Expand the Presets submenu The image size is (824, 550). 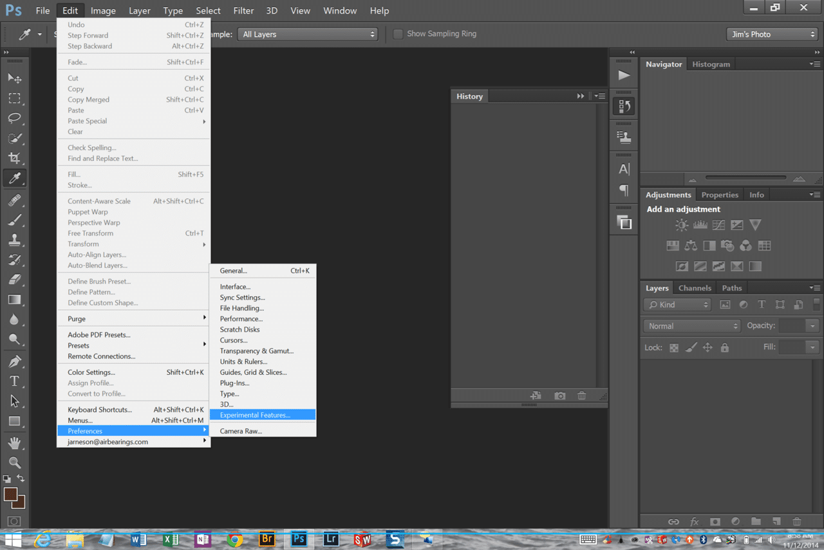pyautogui.click(x=133, y=345)
